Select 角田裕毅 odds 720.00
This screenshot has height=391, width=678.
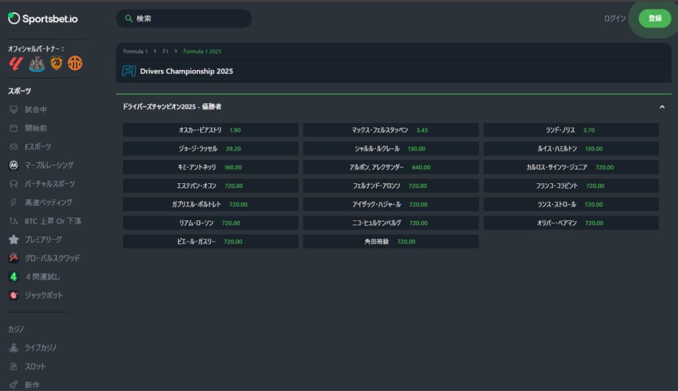click(391, 241)
